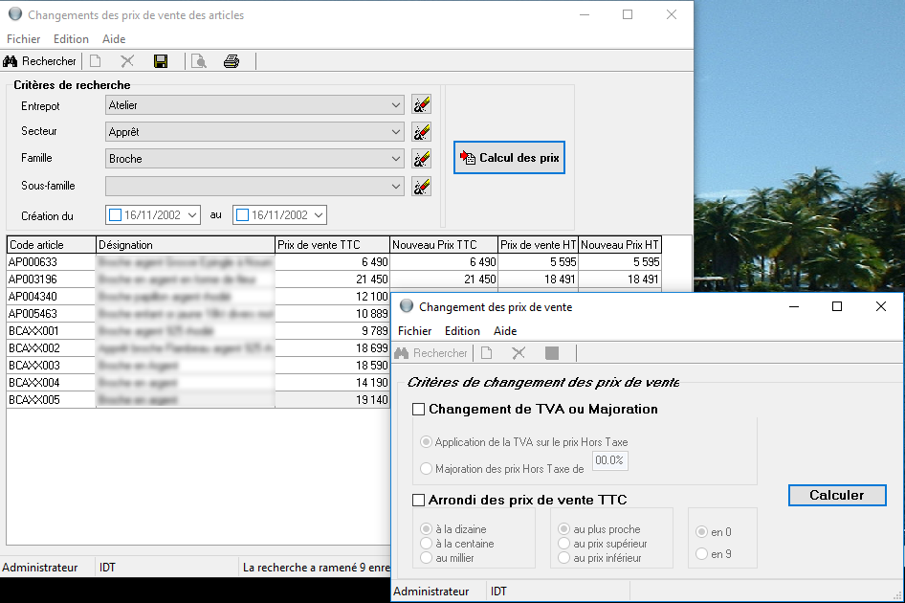Clear the Secteur field with eraser icon
This screenshot has width=905, height=603.
421,132
